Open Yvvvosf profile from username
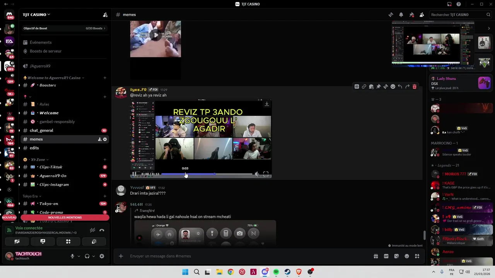 [x=137, y=188]
